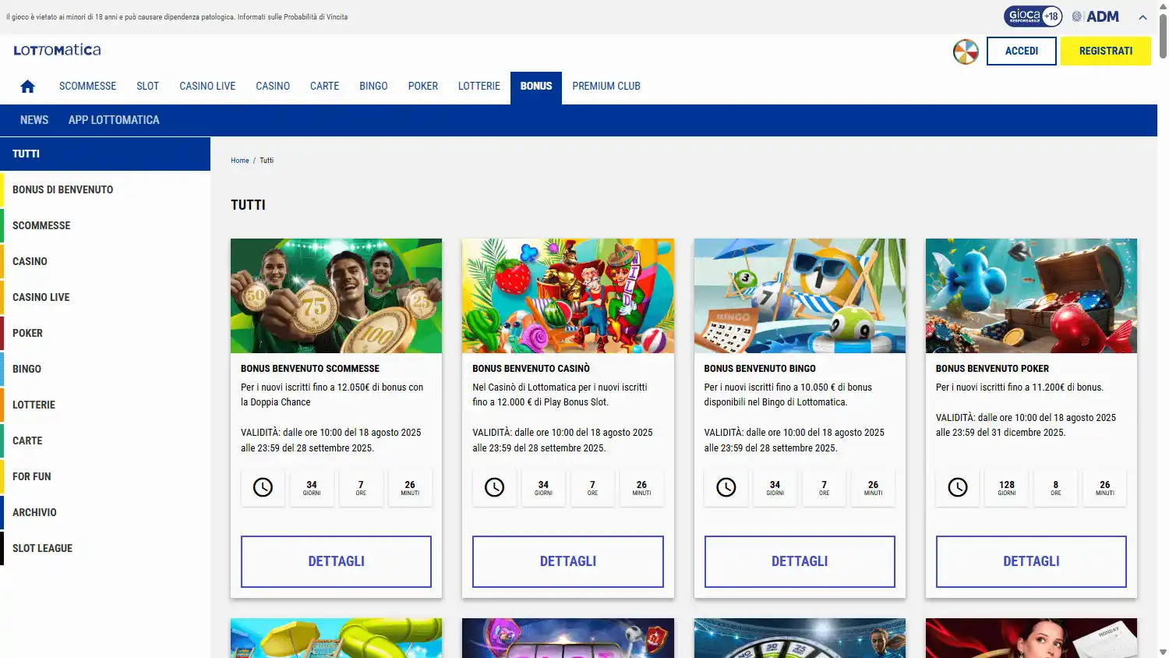
Task: Click the 128 Giorni countdown in Poker card
Action: coord(1007,487)
